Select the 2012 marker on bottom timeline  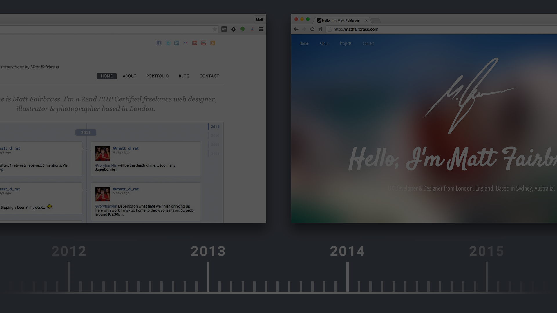pos(69,251)
